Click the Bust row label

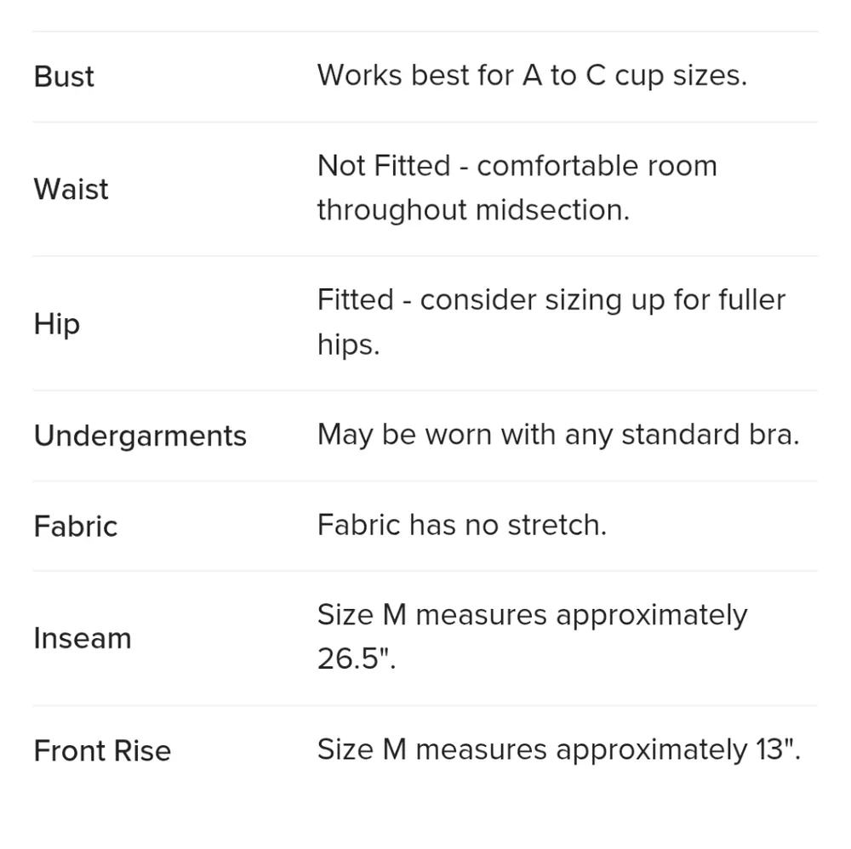point(64,77)
